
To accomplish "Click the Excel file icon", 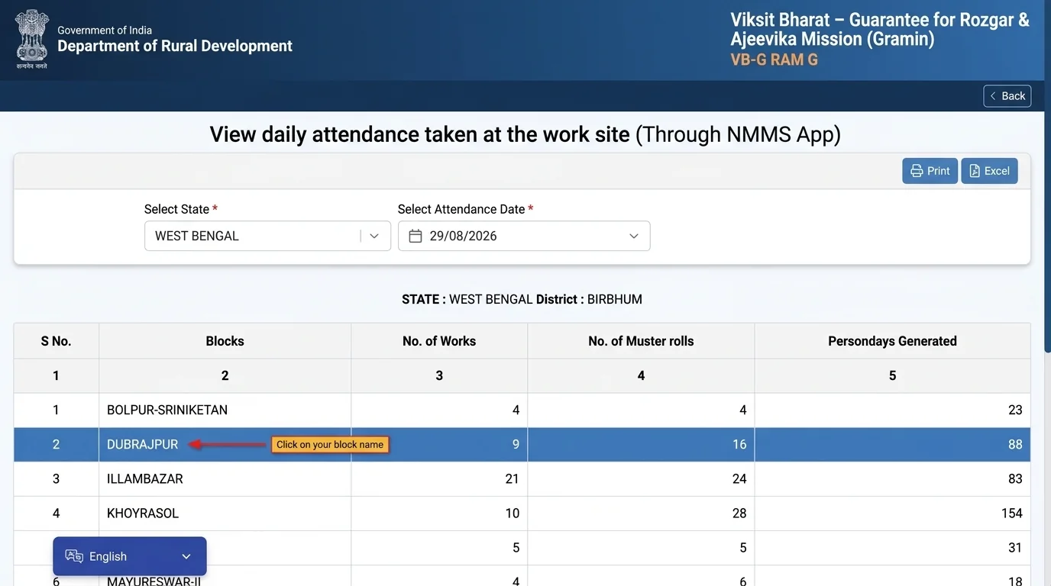I will 975,171.
